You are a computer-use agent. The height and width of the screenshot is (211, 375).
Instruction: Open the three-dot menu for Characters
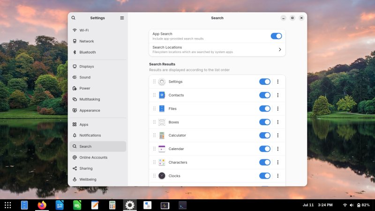(277, 162)
